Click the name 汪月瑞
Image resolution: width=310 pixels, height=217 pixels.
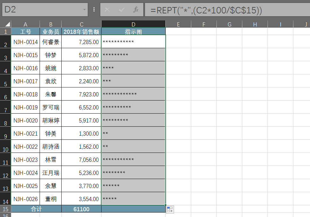pyautogui.click(x=51, y=173)
